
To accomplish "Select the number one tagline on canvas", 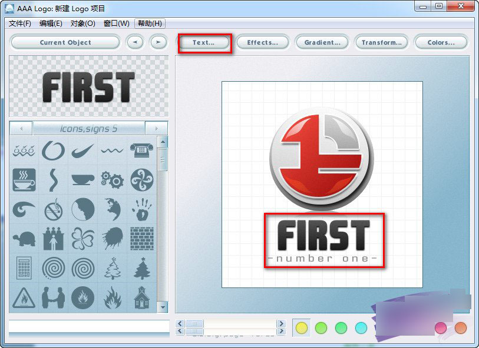I will [323, 259].
